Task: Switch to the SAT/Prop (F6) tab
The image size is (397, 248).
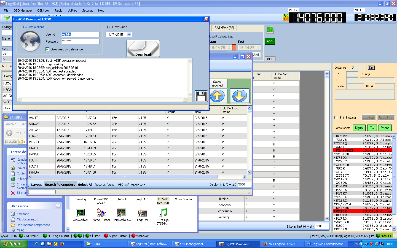Action: coord(224,28)
